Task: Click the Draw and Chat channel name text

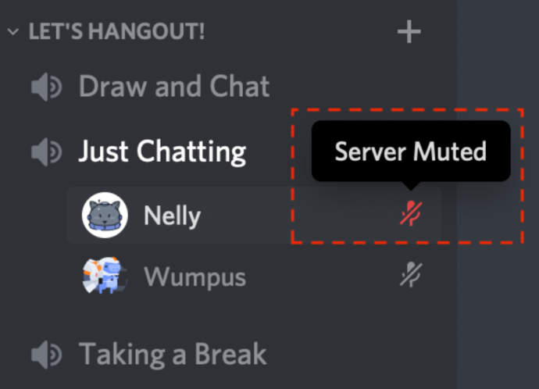Action: click(x=174, y=86)
